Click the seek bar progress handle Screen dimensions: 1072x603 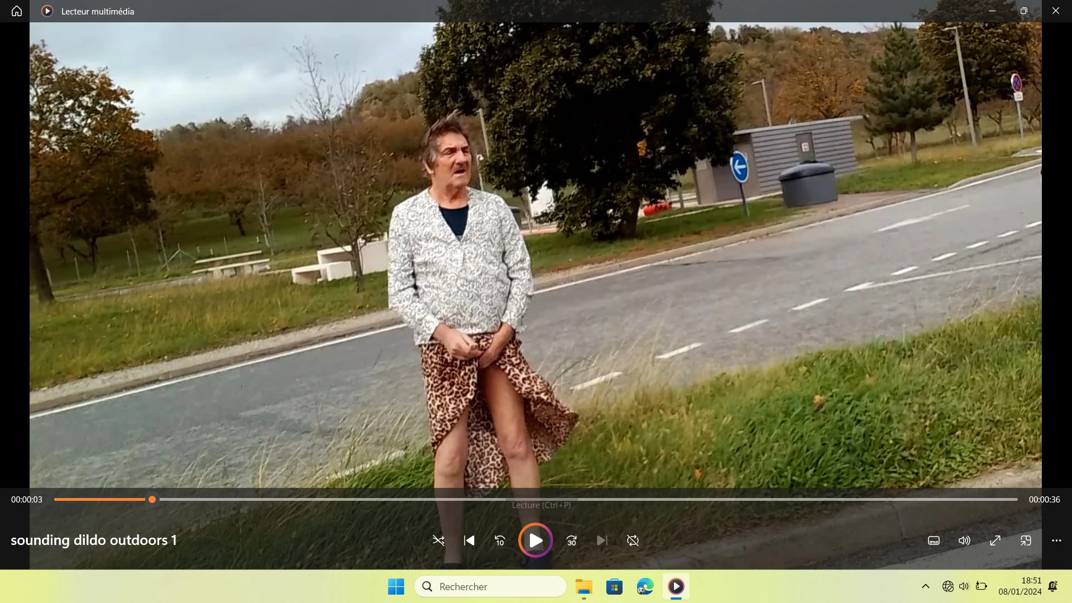tap(152, 500)
